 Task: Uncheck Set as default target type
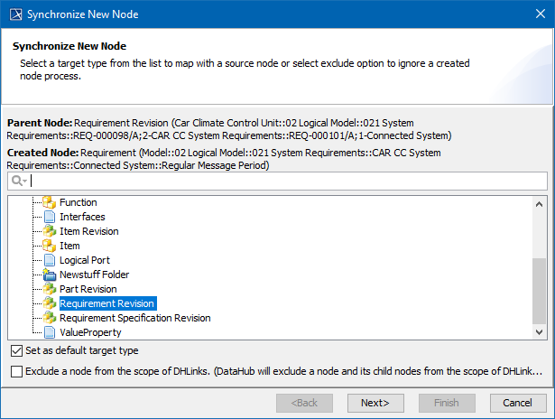tap(16, 350)
